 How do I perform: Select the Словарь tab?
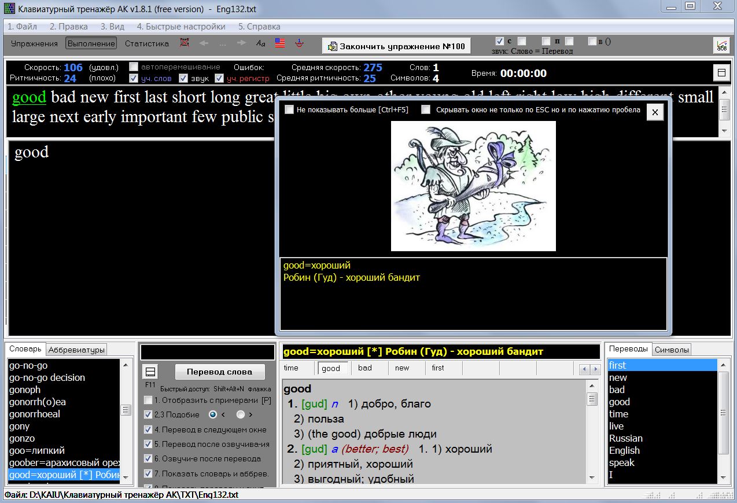point(25,349)
